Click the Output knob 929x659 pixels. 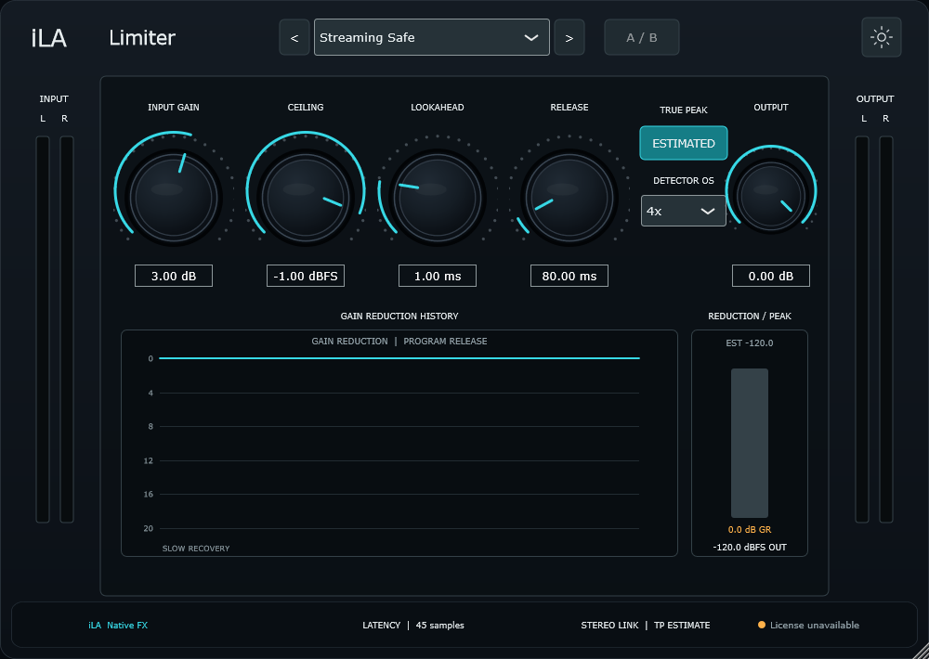pyautogui.click(x=771, y=196)
